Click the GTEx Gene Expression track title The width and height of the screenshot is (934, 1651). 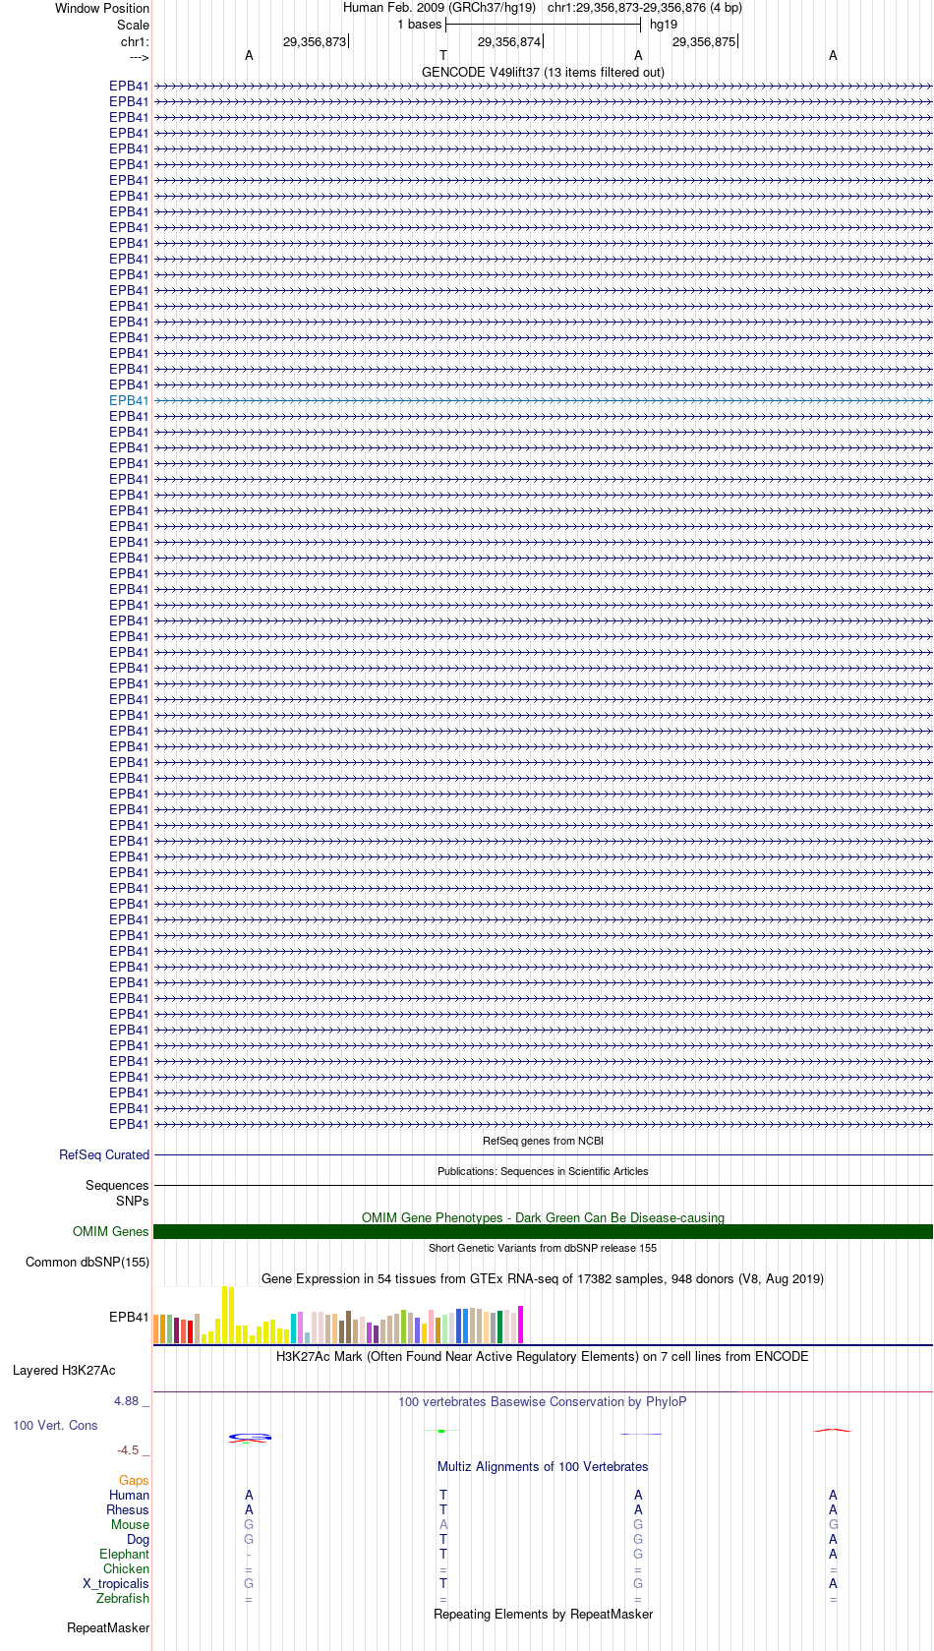point(543,1278)
